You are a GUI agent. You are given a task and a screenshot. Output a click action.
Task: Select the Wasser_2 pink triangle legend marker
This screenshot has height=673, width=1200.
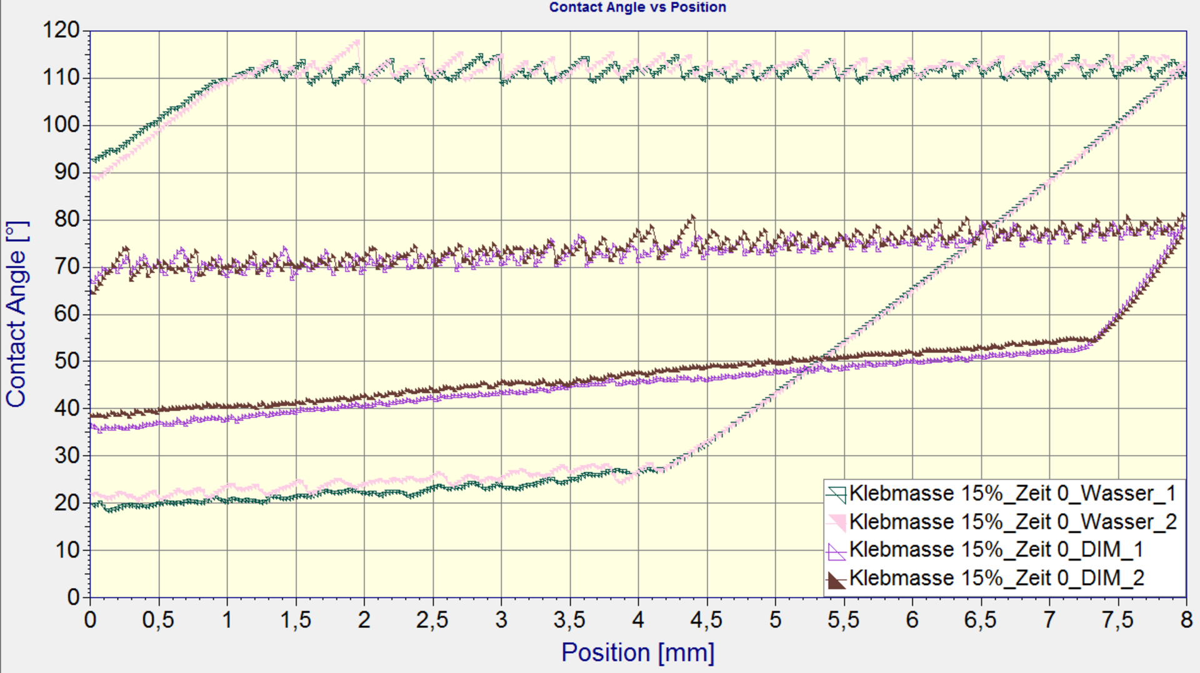pos(837,521)
